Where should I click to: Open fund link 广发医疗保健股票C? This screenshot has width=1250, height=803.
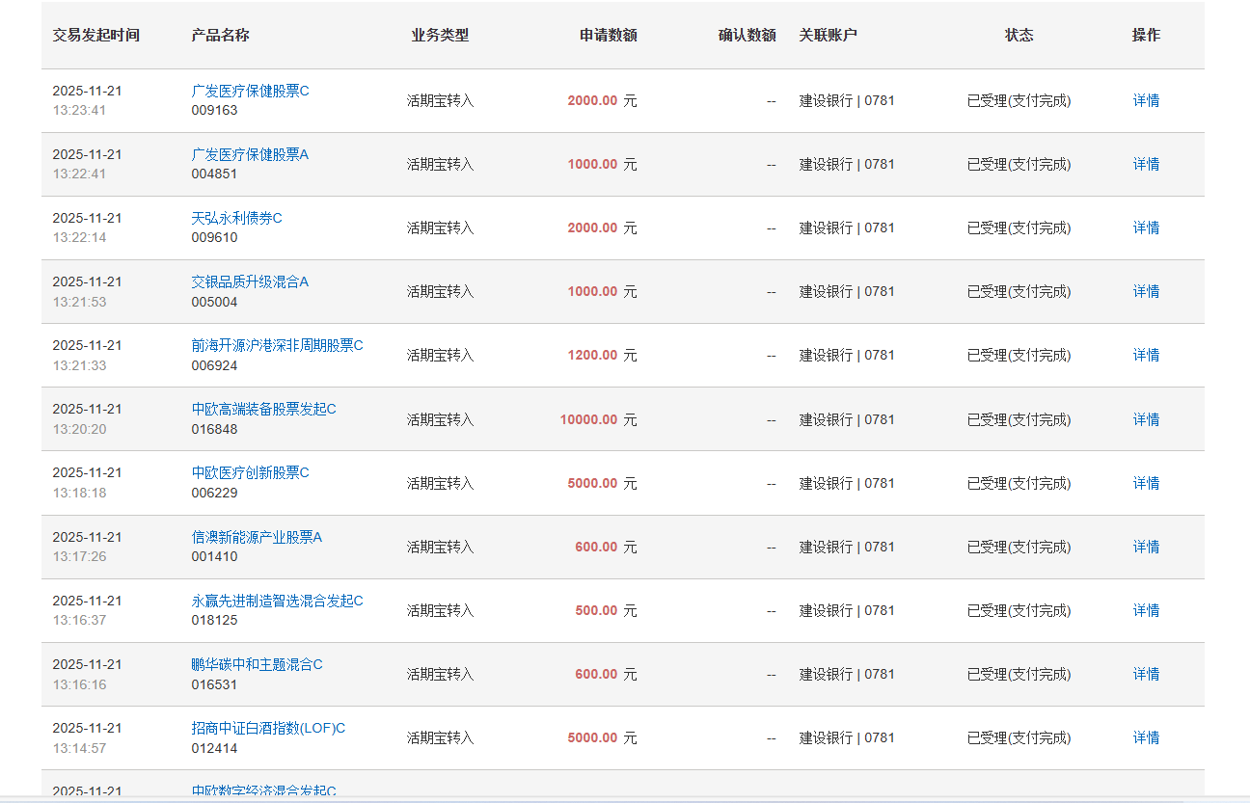(x=250, y=91)
